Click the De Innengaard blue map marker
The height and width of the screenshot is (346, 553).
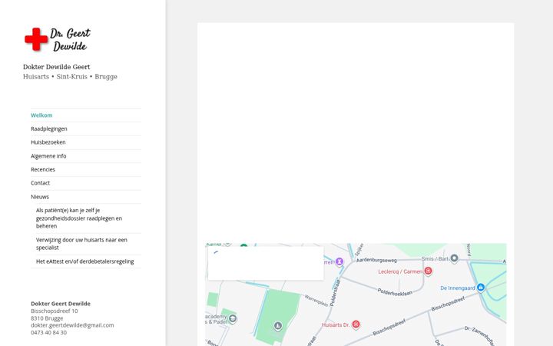click(x=480, y=288)
